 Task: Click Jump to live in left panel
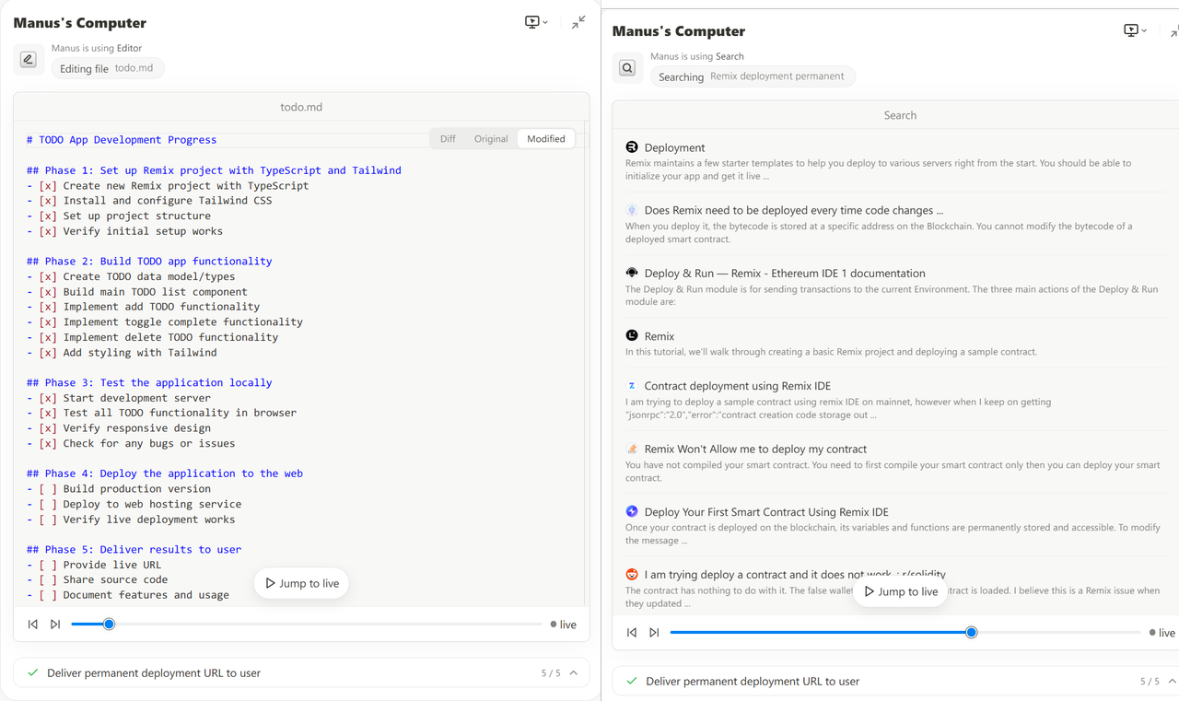pyautogui.click(x=301, y=583)
